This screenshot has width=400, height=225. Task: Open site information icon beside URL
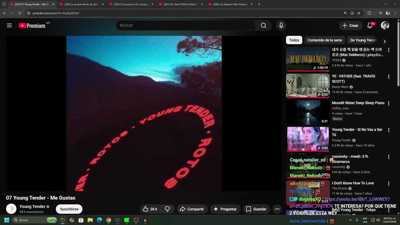coord(28,13)
